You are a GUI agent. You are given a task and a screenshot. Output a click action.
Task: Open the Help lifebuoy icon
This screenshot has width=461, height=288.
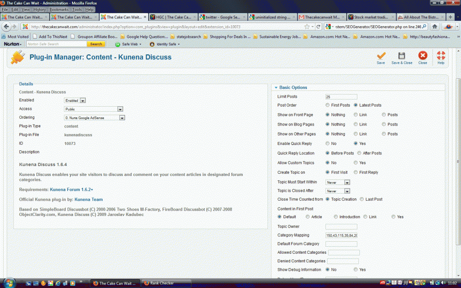441,56
